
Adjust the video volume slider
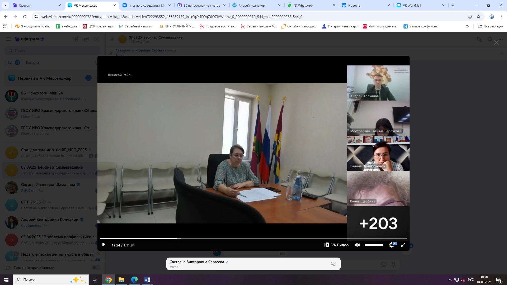(x=374, y=245)
